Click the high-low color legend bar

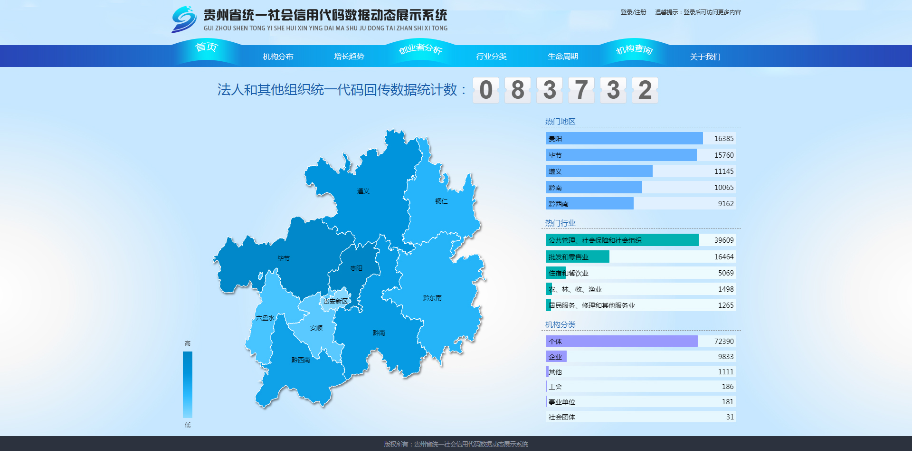(188, 384)
